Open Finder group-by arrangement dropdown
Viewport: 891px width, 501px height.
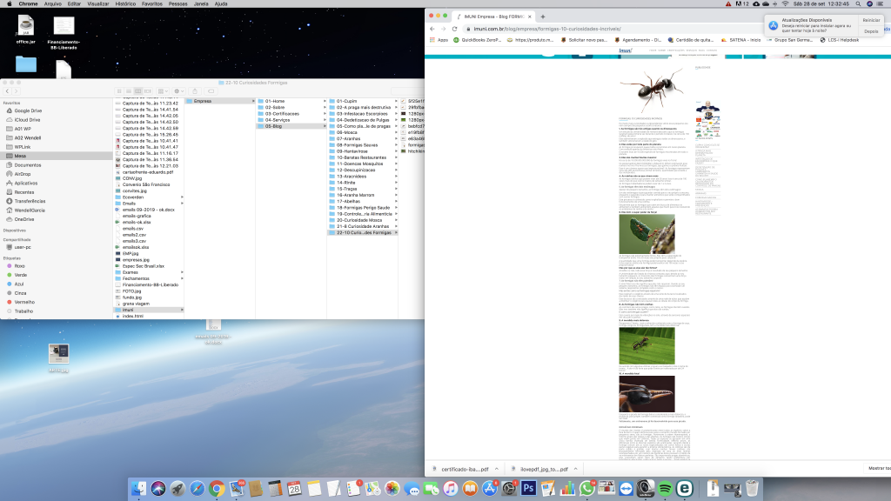(163, 90)
